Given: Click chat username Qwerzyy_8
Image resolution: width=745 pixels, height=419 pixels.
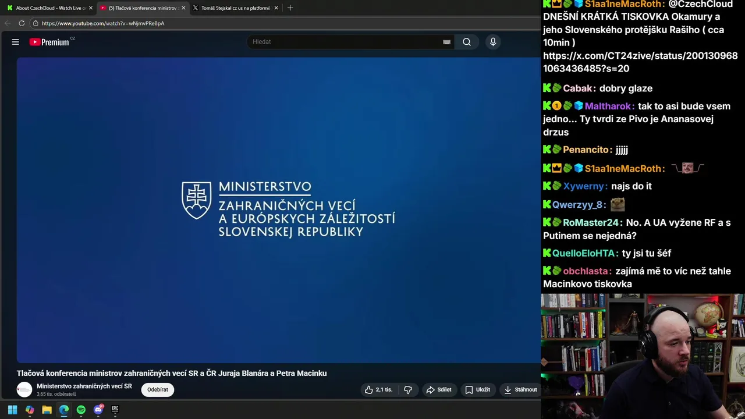Looking at the screenshot, I should [577, 205].
